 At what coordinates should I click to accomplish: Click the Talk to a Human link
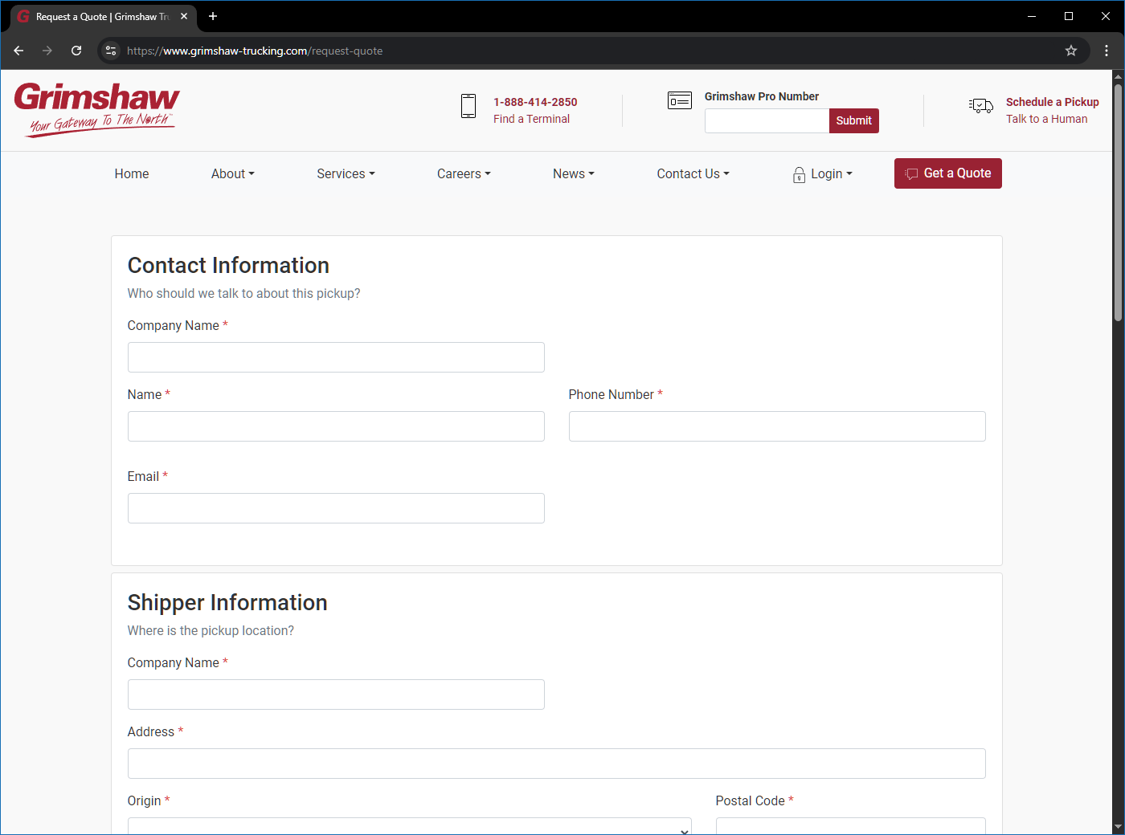click(x=1046, y=119)
